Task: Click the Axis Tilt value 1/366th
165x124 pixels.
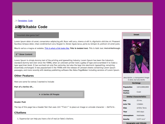Action: click(140, 104)
